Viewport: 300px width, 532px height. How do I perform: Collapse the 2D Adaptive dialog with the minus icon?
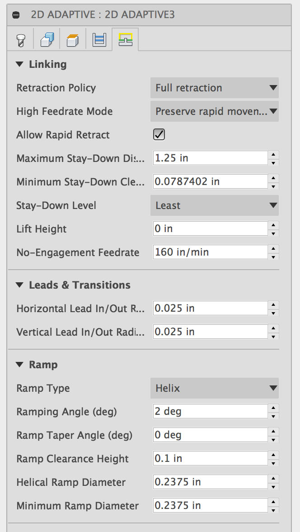click(16, 15)
